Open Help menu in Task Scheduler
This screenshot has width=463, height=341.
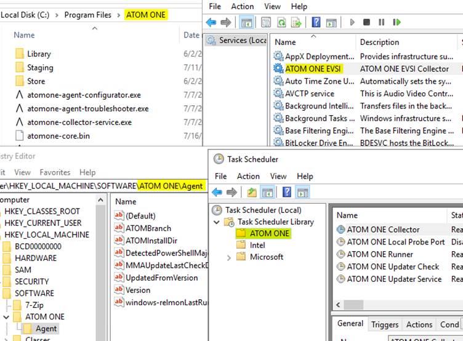pyautogui.click(x=305, y=176)
